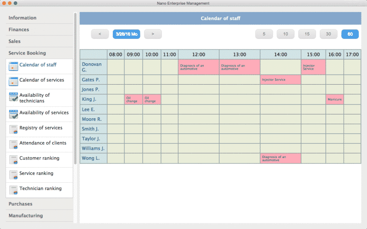Select the 30 minute interval button
Screen dimensions: 367x229
point(328,34)
